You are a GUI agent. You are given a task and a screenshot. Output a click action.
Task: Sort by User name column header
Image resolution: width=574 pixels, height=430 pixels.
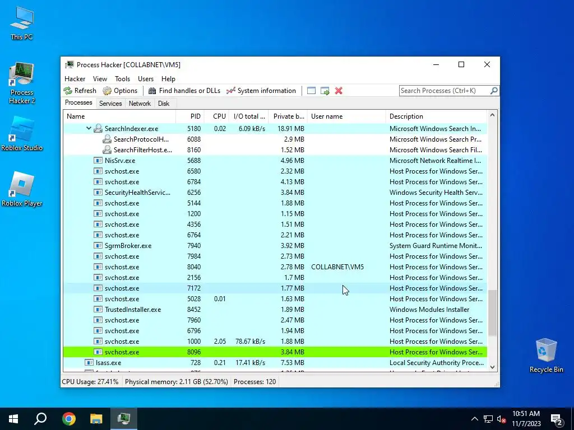tap(346, 116)
